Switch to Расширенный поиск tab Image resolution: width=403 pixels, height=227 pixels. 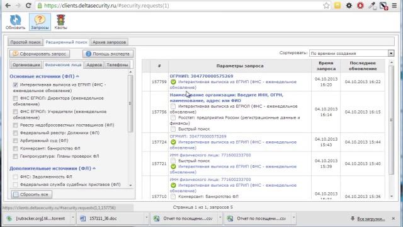click(66, 42)
